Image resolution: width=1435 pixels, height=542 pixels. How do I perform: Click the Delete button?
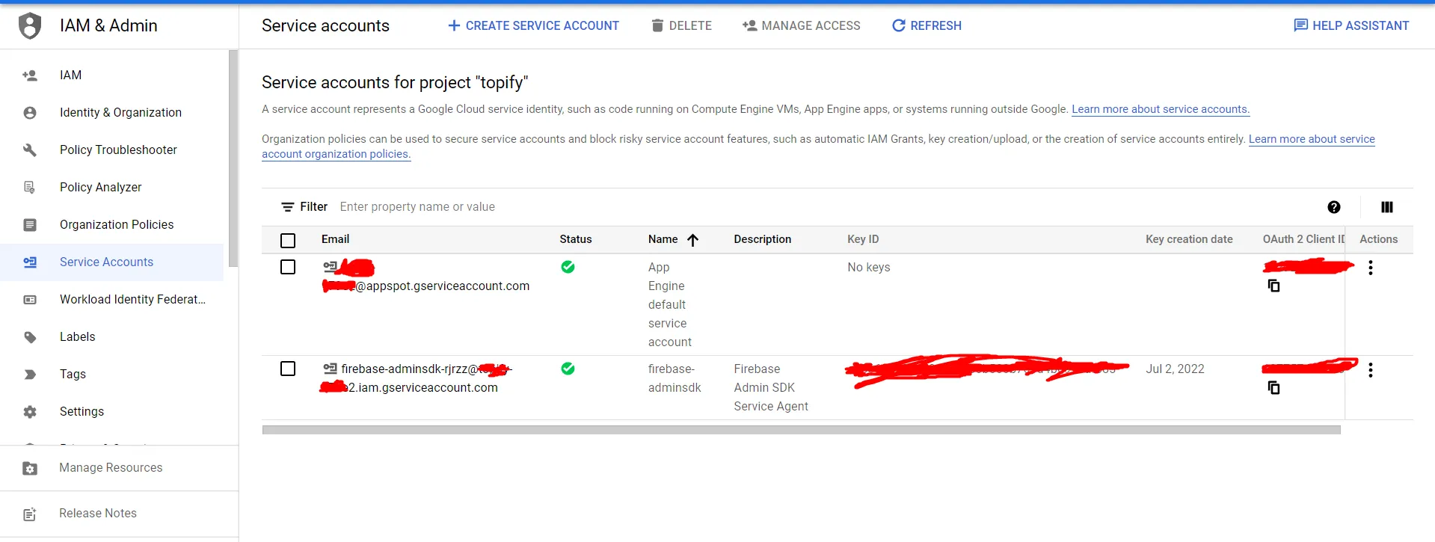[681, 25]
